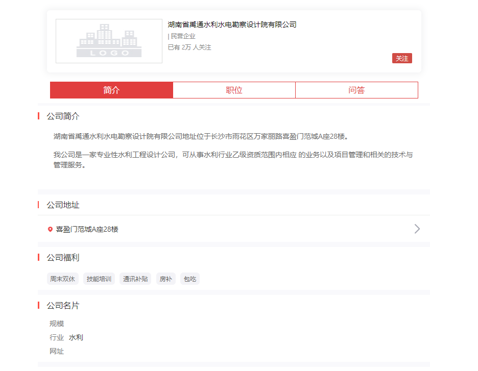The height and width of the screenshot is (371, 478).
Task: Switch to the 简介 tab
Action: [x=111, y=90]
